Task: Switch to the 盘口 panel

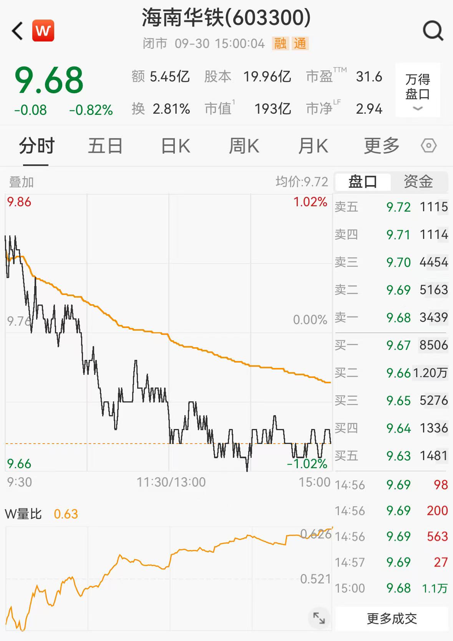Action: pyautogui.click(x=363, y=182)
